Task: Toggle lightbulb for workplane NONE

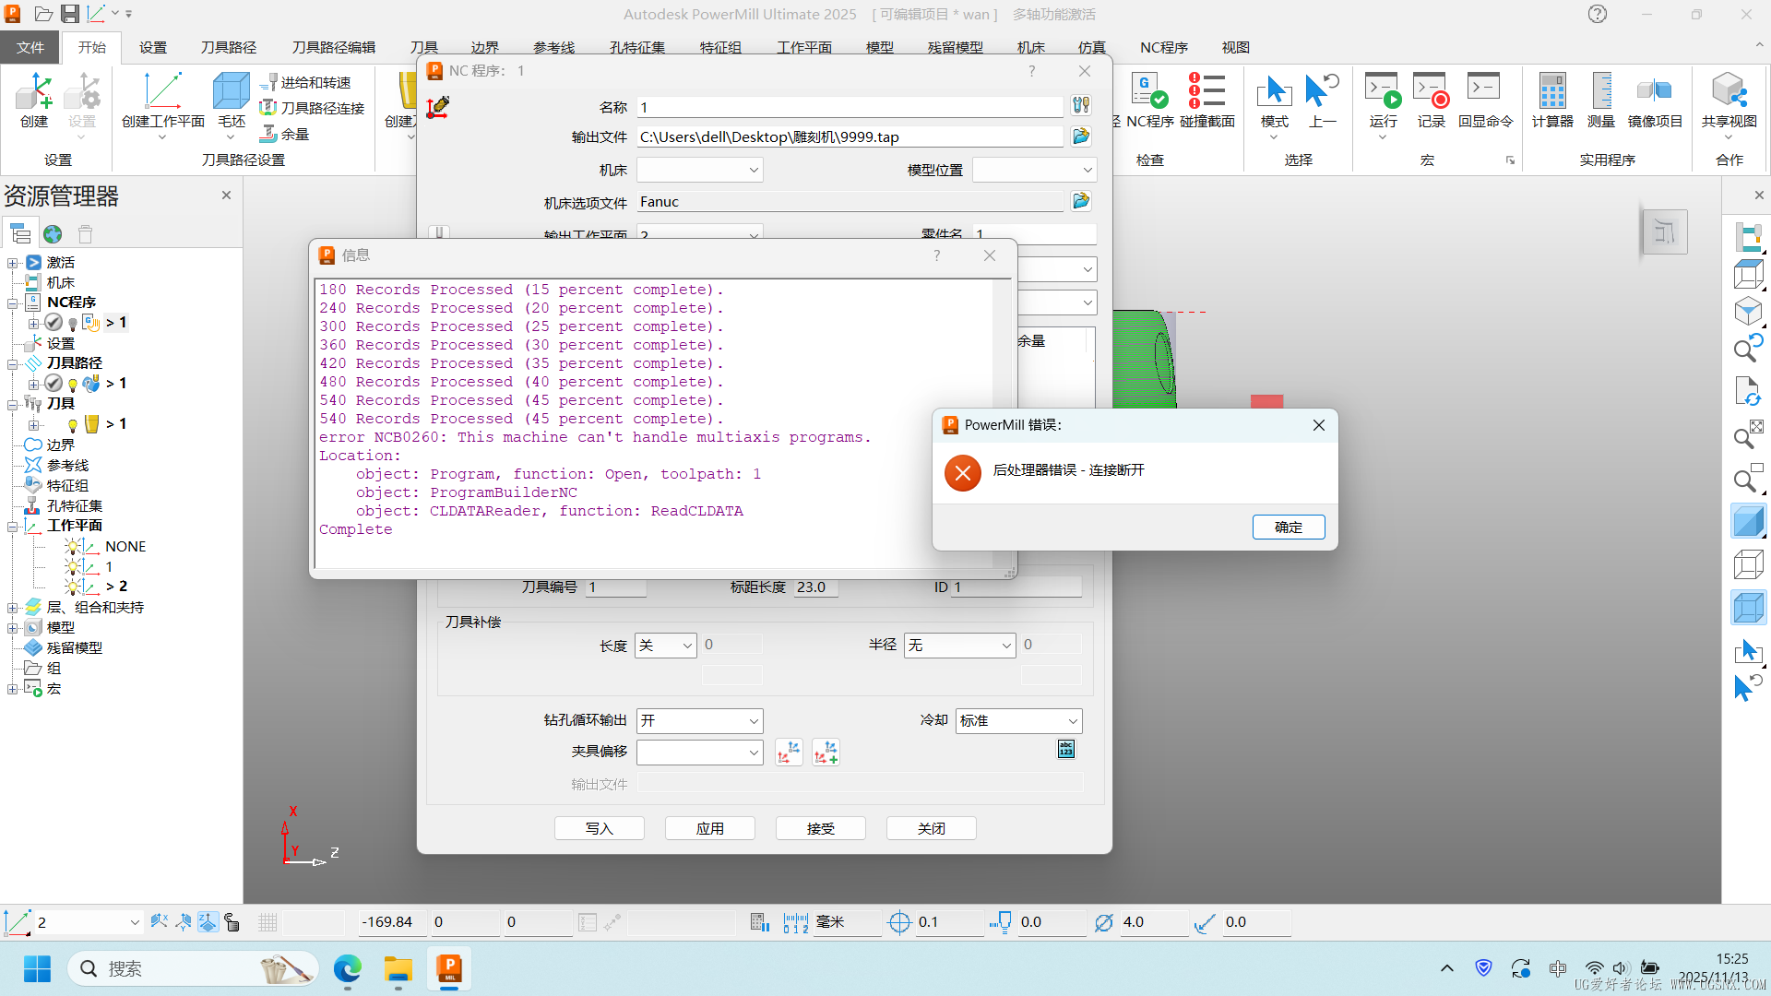Action: (73, 547)
